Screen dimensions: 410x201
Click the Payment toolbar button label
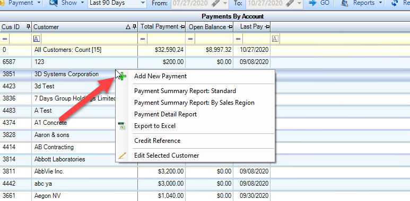(x=21, y=3)
